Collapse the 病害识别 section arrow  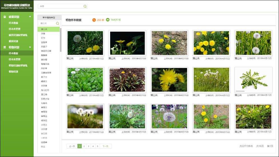(x=30, y=17)
